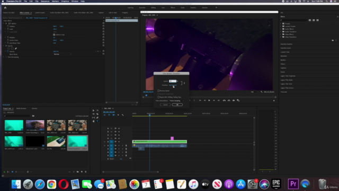Toggle animation stopwatch for Rotation
339x191 pixels.
(x=8, y=38)
